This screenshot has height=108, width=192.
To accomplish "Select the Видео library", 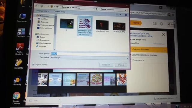I will point(41,37).
